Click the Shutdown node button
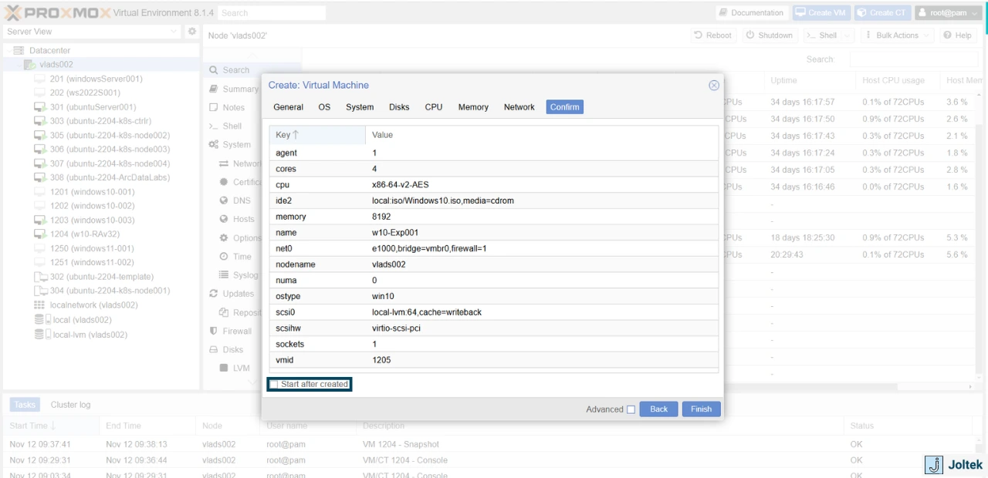This screenshot has width=988, height=478. (770, 35)
